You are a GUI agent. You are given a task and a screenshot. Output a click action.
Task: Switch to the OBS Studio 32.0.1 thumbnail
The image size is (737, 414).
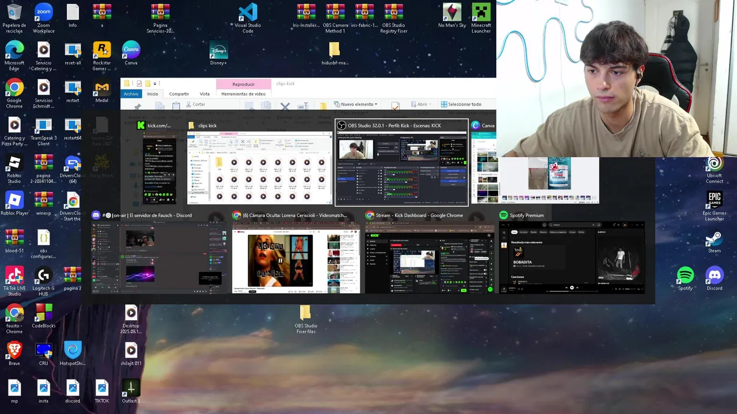(x=402, y=163)
